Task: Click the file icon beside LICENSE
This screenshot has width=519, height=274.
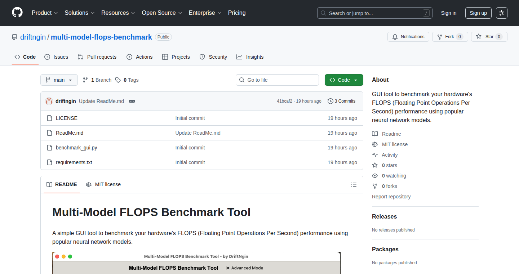Action: (x=50, y=118)
